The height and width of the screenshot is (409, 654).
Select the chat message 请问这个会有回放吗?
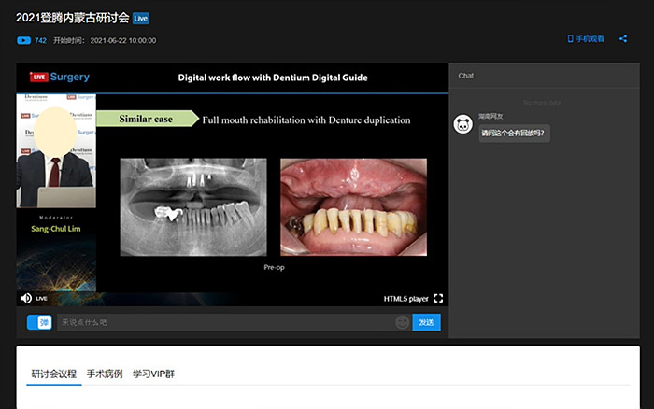click(514, 134)
